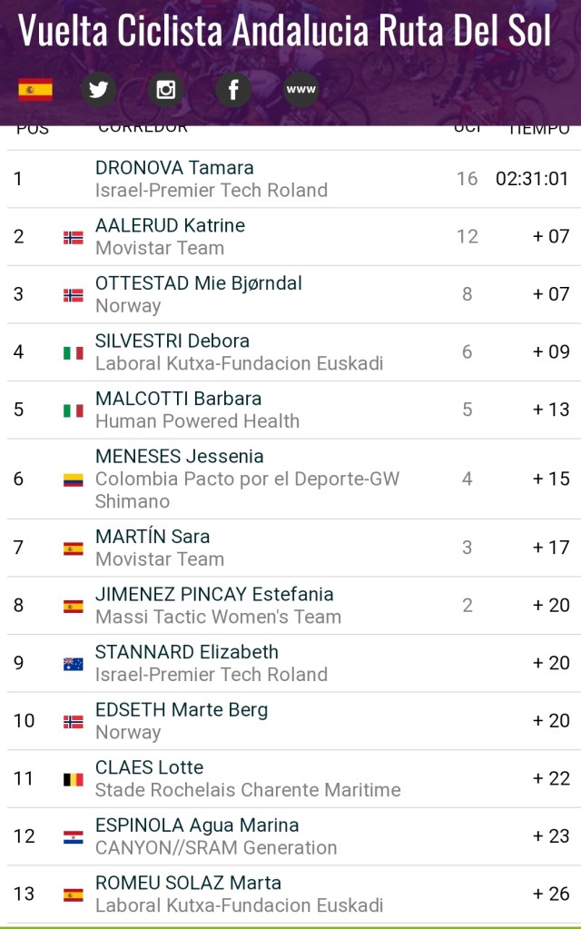This screenshot has height=929, width=581.
Task: Open rider MALCOTTI Barbara's profile
Action: tap(178, 399)
